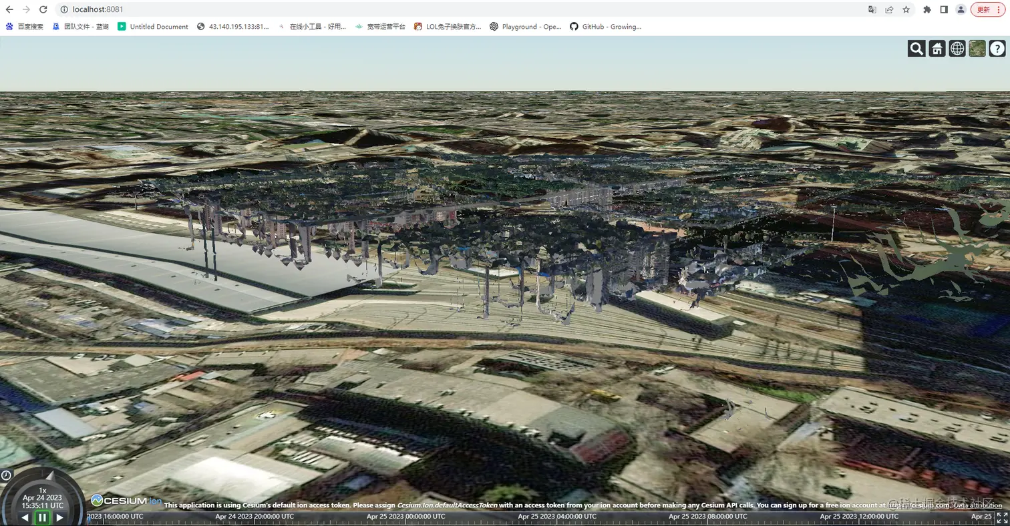Click the page reload icon
1010x526 pixels.
[43, 10]
